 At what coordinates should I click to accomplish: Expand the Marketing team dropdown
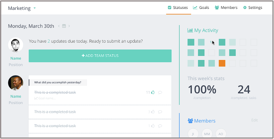click(x=35, y=8)
